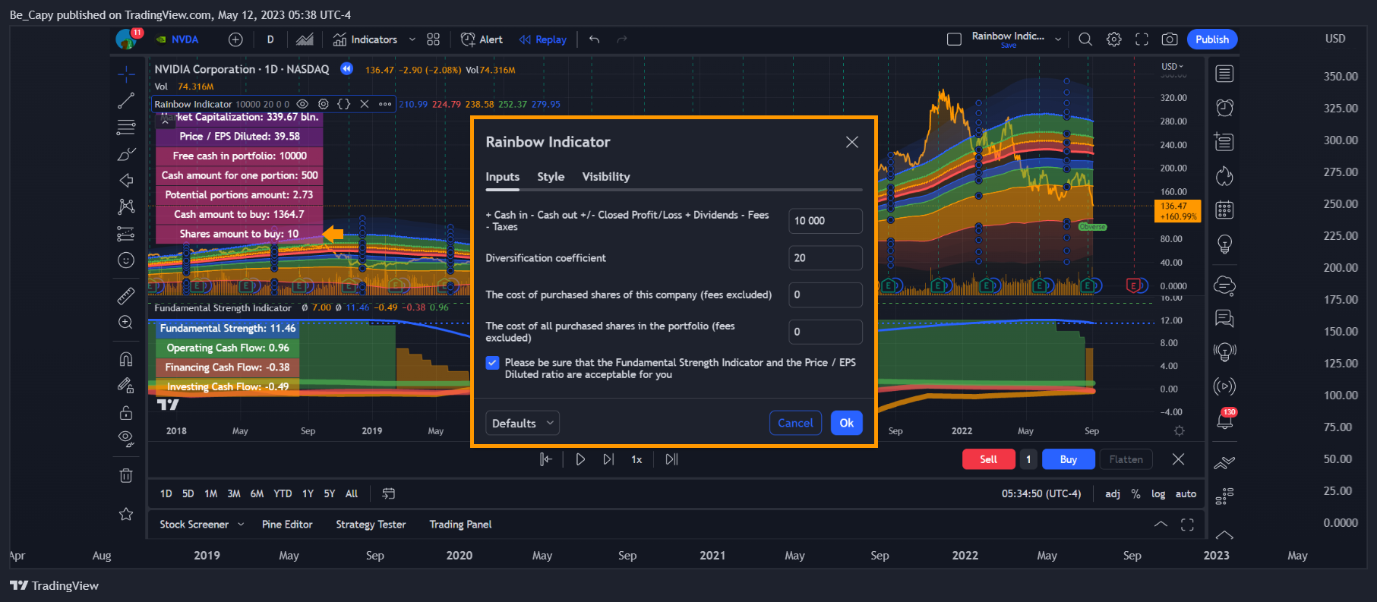
Task: Select the Inputs tab
Action: 502,177
